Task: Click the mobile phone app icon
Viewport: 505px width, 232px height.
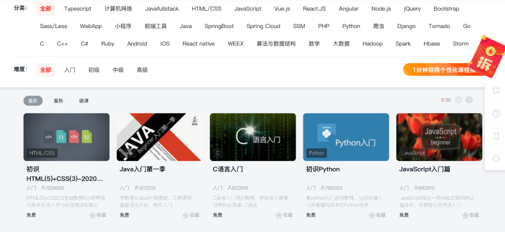Action: tap(496, 136)
